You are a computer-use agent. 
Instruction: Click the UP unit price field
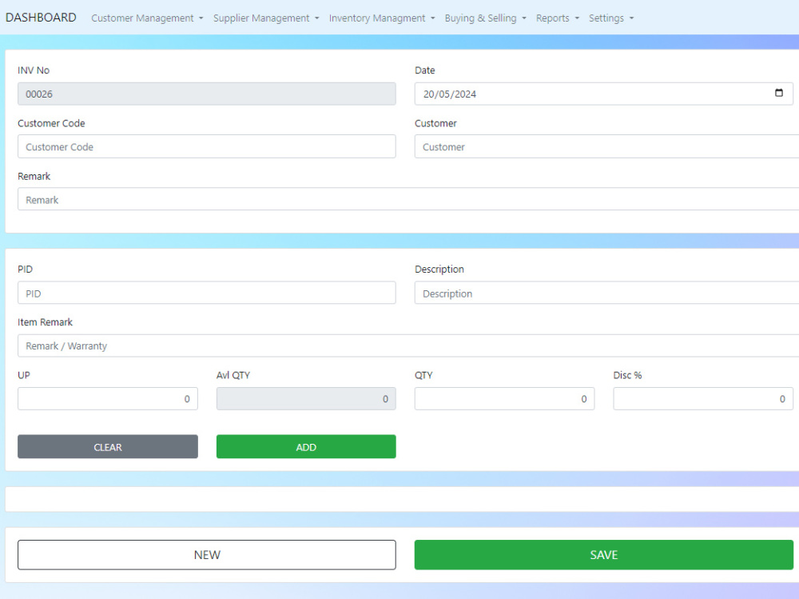click(x=108, y=398)
